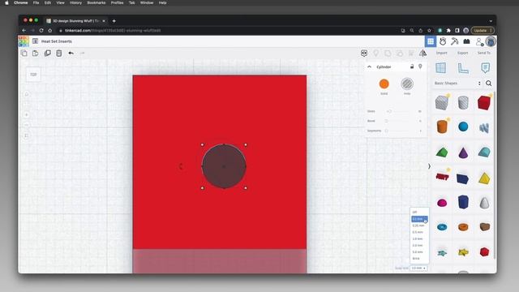Pick the Scribble shape
Viewport: 519px width, 292px height.
coord(484,127)
